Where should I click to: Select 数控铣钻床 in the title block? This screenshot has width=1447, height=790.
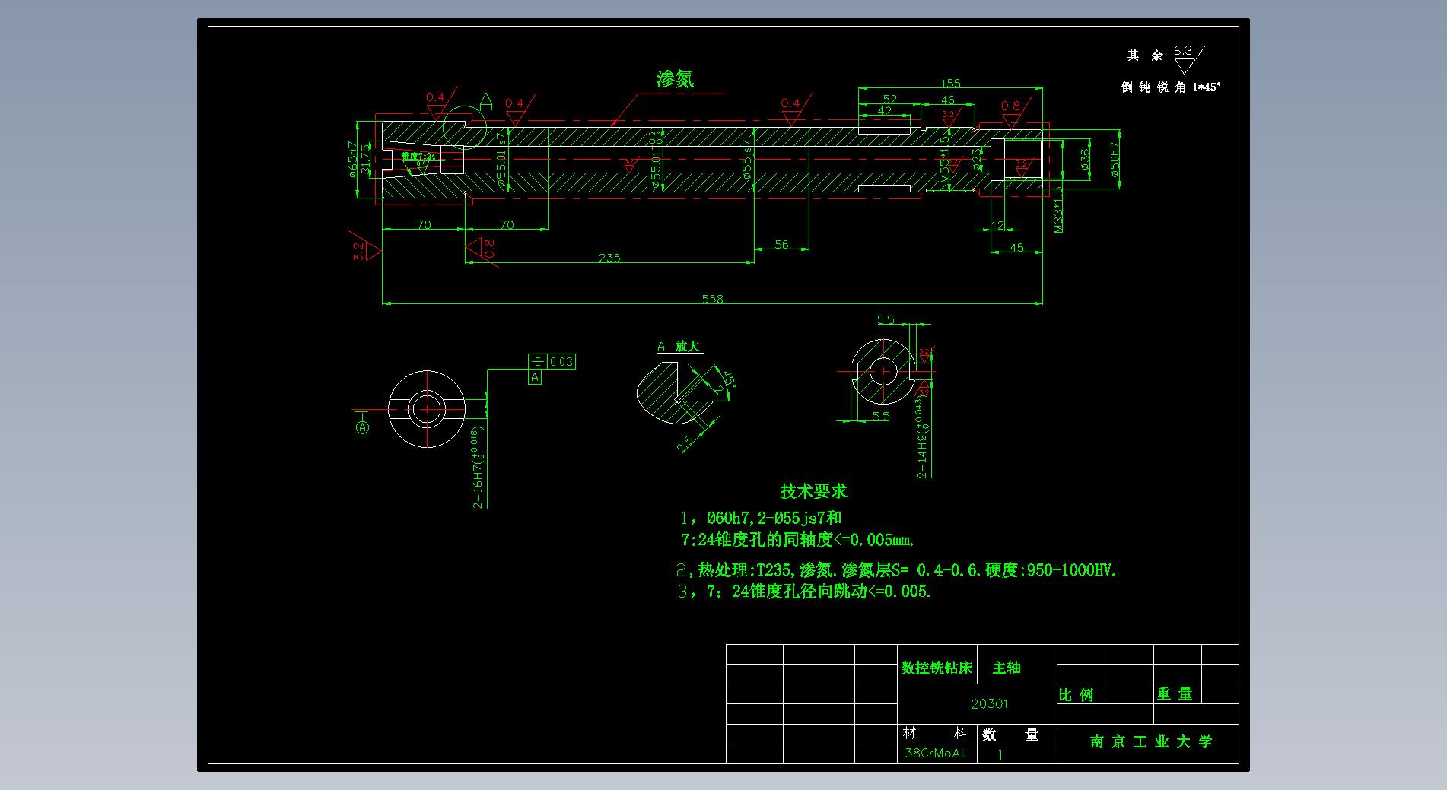pyautogui.click(x=937, y=668)
